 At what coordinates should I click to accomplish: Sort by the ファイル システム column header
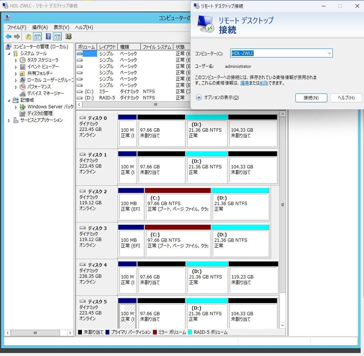(x=157, y=47)
